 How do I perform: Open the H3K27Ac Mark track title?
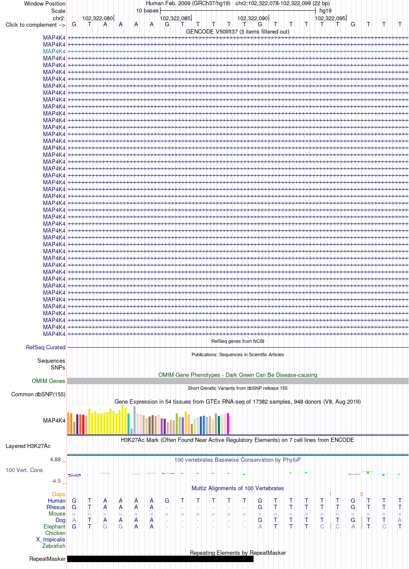coord(238,440)
